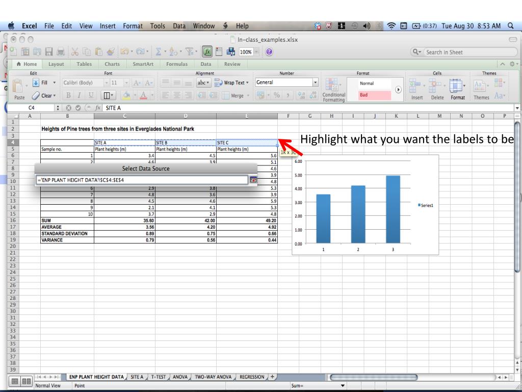This screenshot has height=392, width=522.
Task: Click the Copy icon in toolbar
Action: (87, 52)
